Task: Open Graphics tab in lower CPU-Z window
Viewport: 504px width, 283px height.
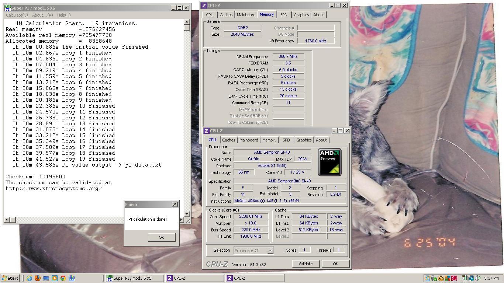Action: pos(304,140)
